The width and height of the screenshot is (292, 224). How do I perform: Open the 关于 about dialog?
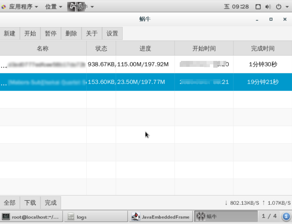pyautogui.click(x=92, y=33)
